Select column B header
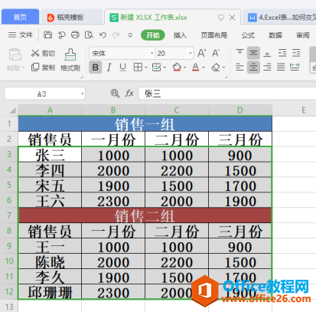316x312 pixels. [113, 110]
